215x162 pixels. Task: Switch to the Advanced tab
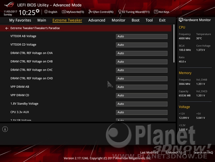point(97,20)
